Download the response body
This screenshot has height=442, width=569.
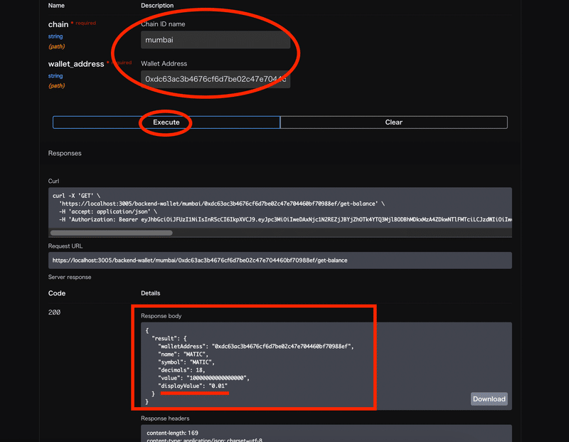click(489, 399)
